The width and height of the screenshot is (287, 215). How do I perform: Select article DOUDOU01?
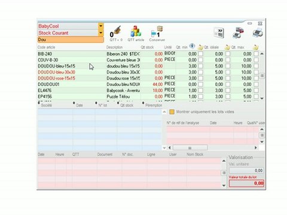coord(148,84)
